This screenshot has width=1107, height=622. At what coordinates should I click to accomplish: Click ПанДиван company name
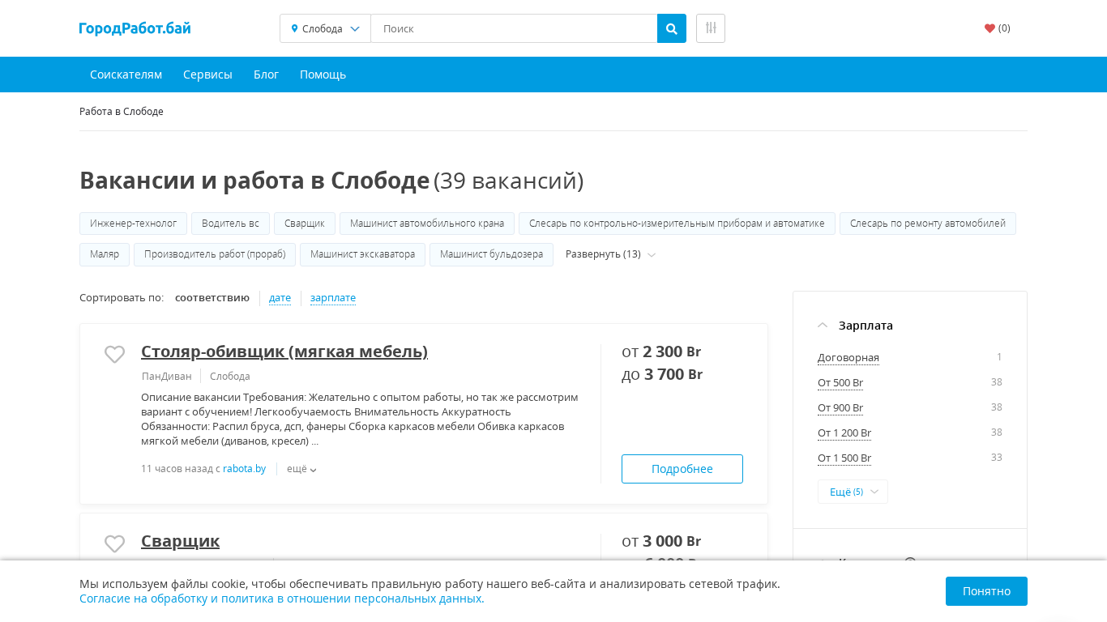click(x=167, y=377)
